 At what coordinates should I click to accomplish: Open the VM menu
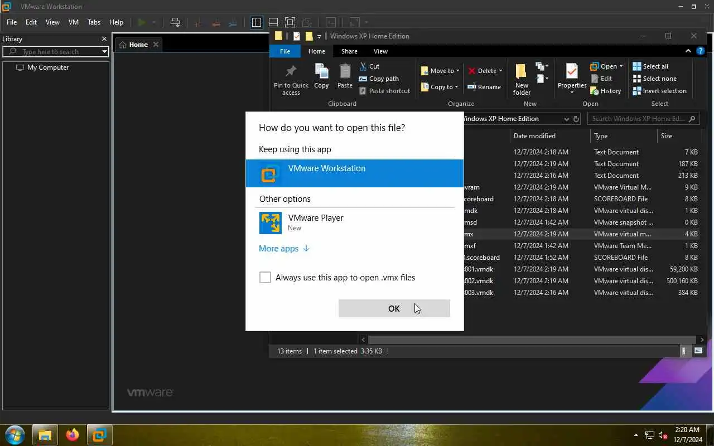pyautogui.click(x=74, y=22)
